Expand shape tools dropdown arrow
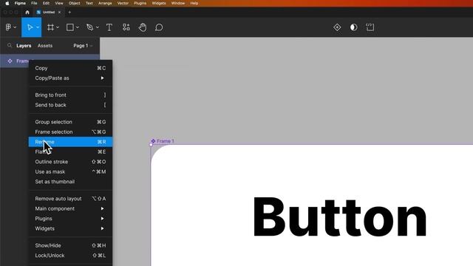The height and width of the screenshot is (266, 473). click(78, 27)
